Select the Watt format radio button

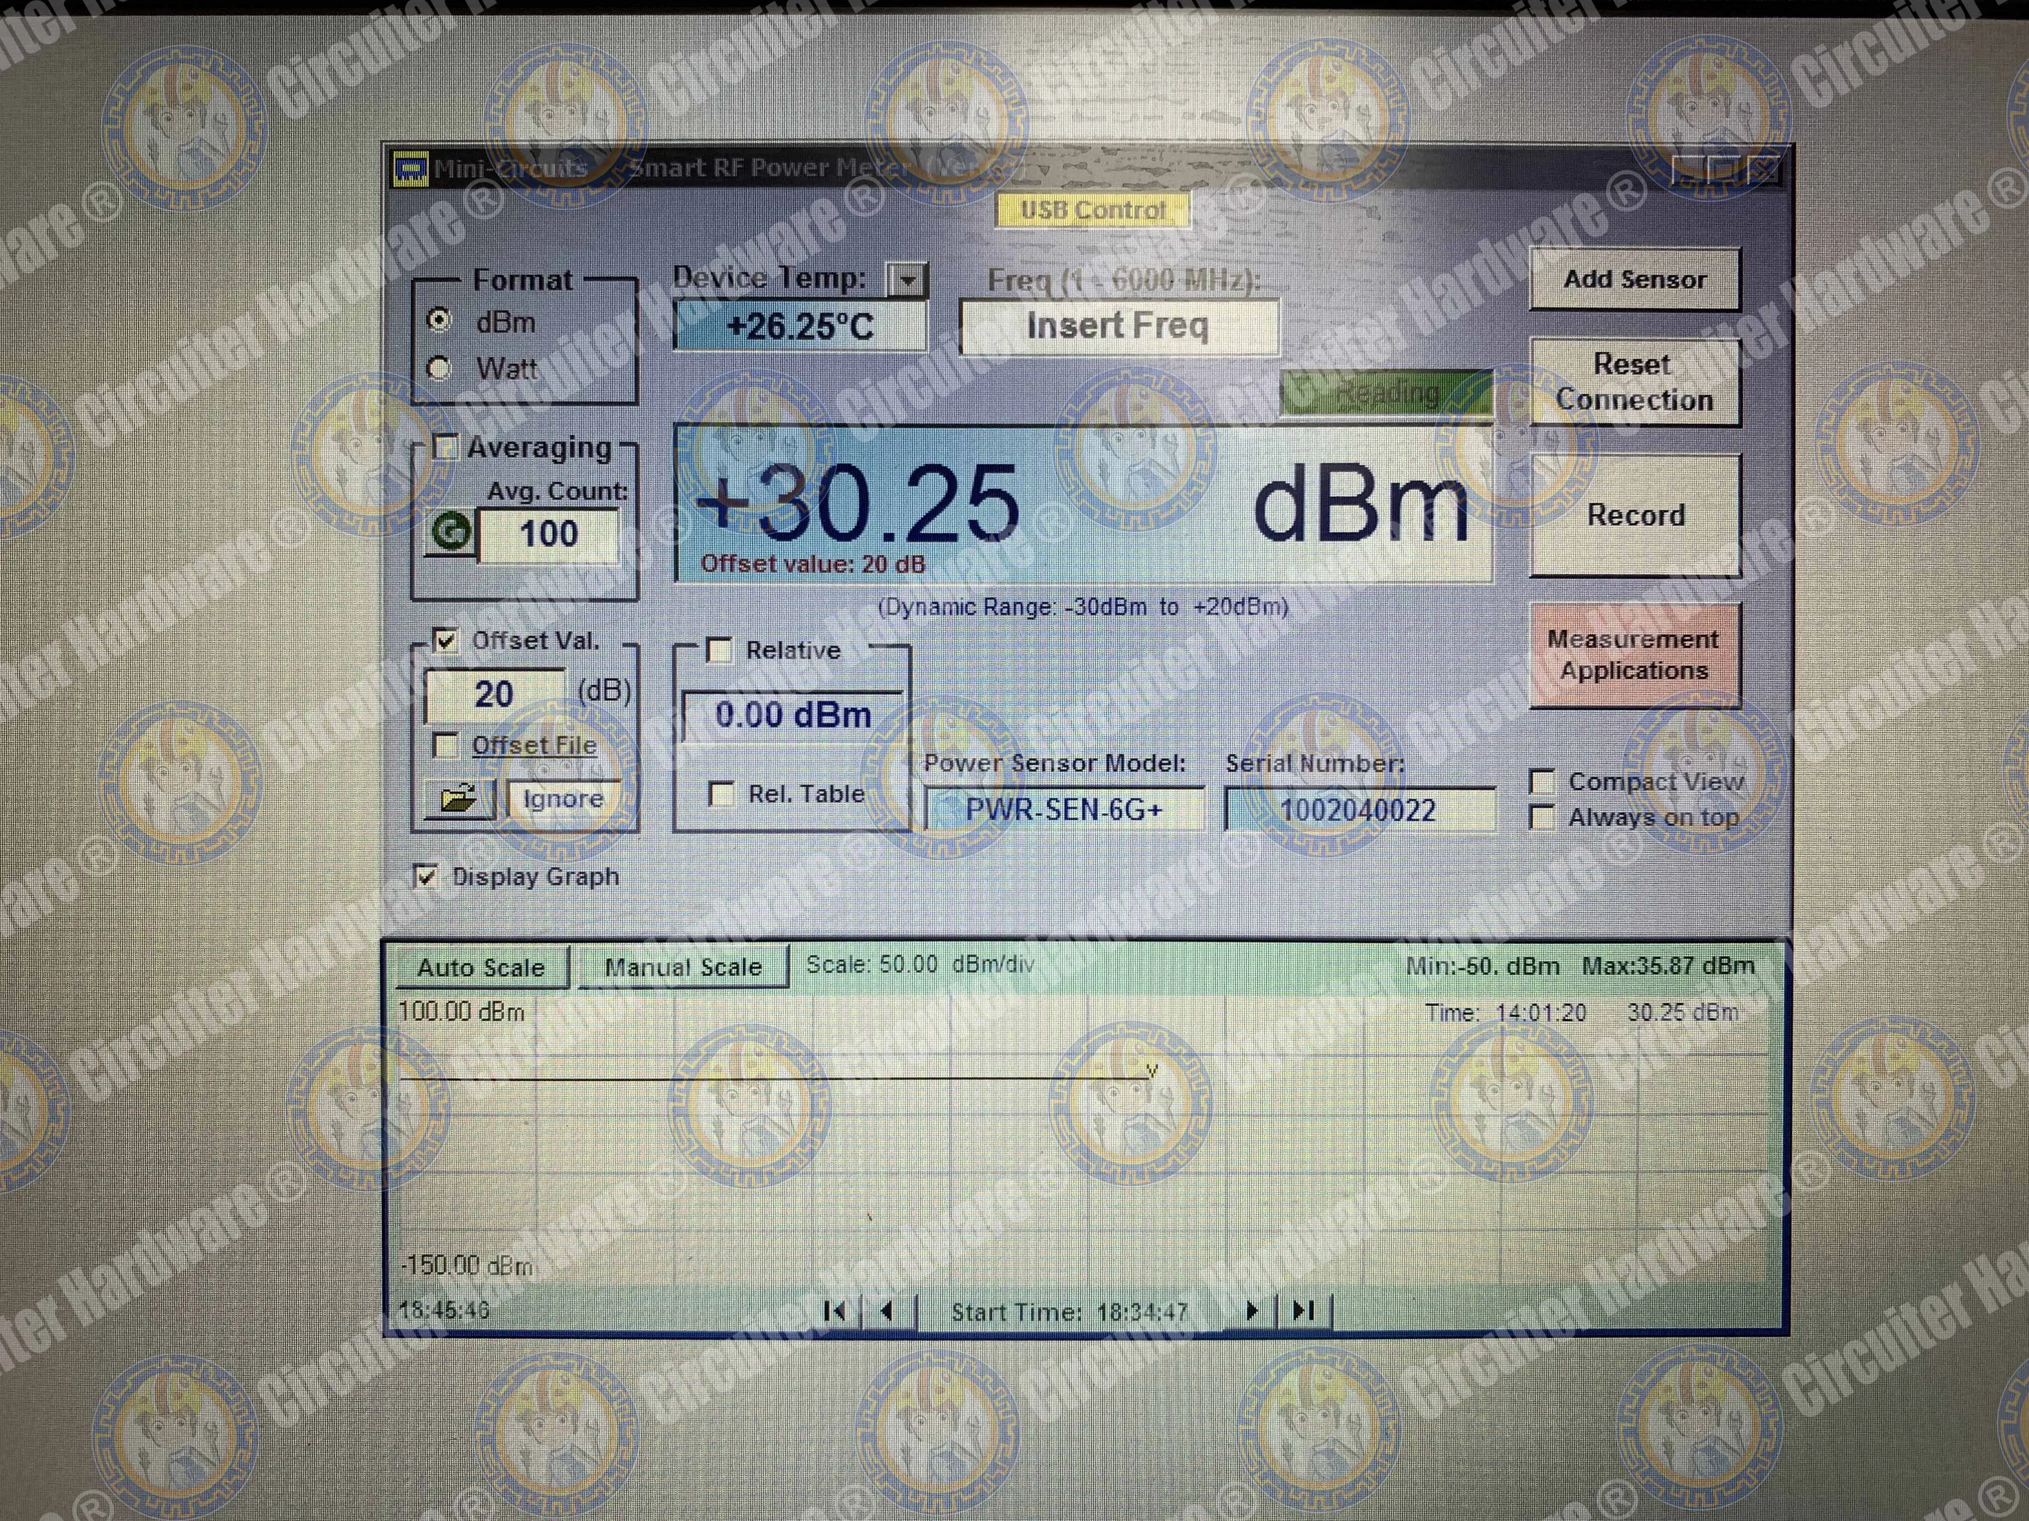439,369
